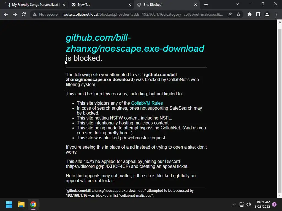Restore down the Chrome window
This screenshot has height=211, width=282.
pyautogui.click(x=263, y=4)
